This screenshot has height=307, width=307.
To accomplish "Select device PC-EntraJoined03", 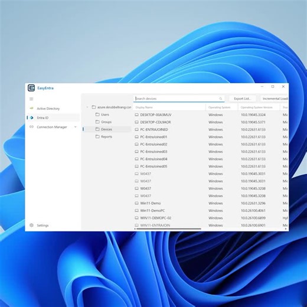I will pos(153,152).
